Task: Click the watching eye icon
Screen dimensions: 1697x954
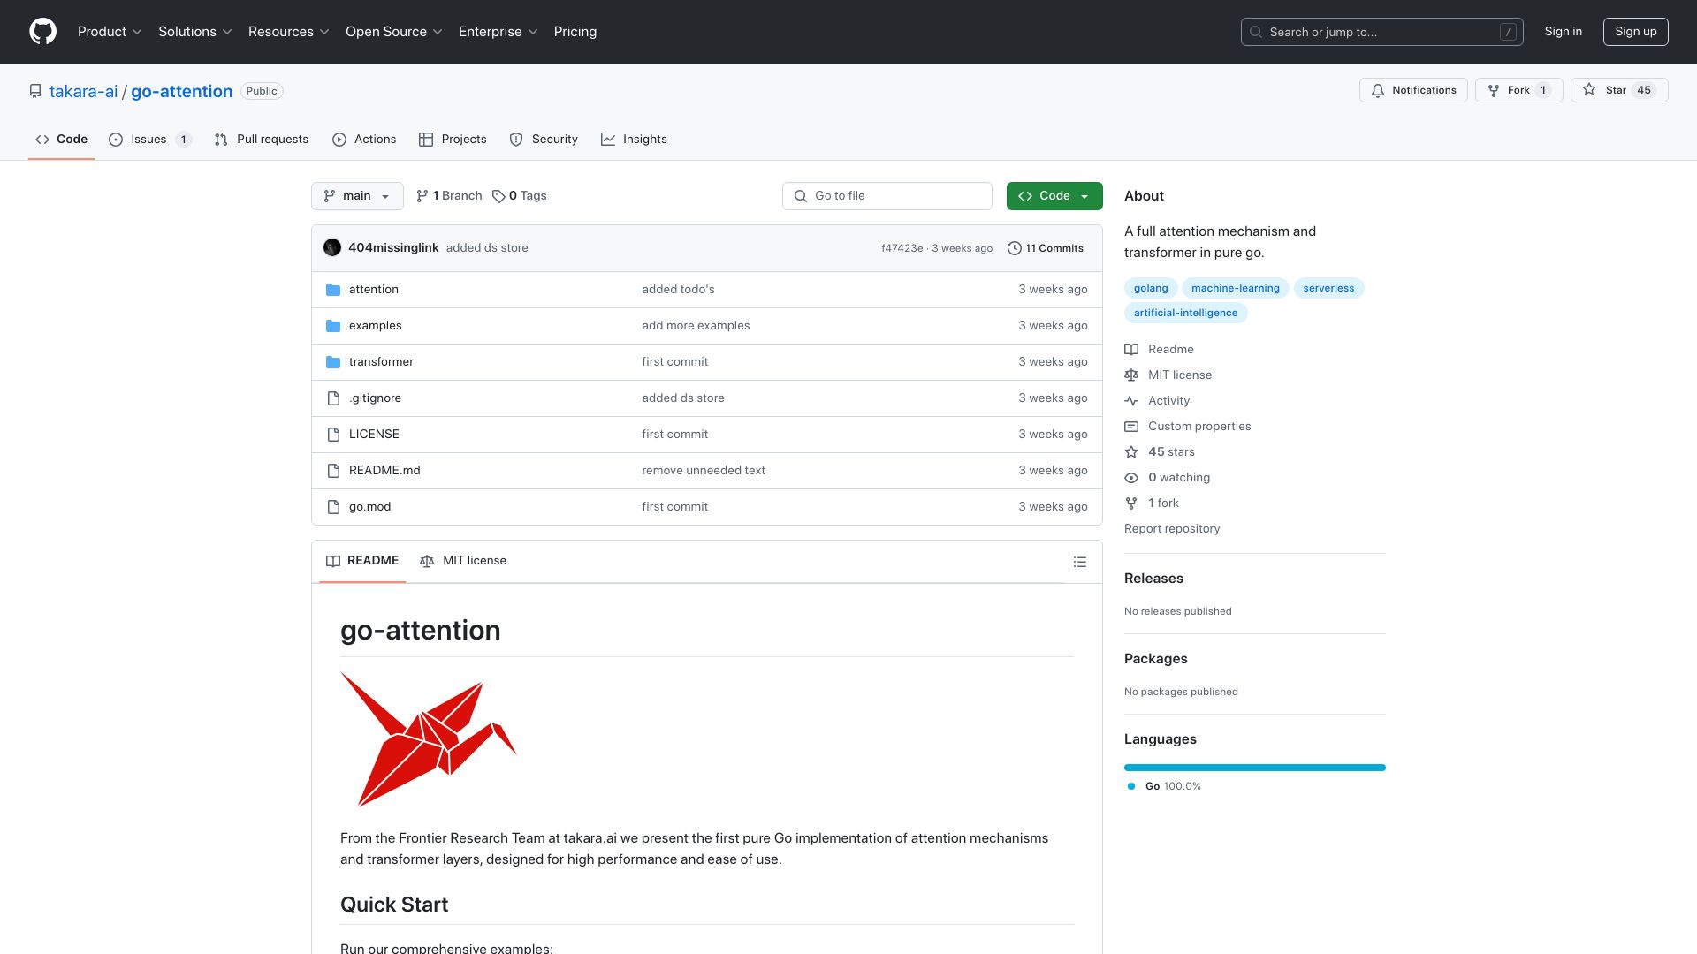Action: 1131,478
